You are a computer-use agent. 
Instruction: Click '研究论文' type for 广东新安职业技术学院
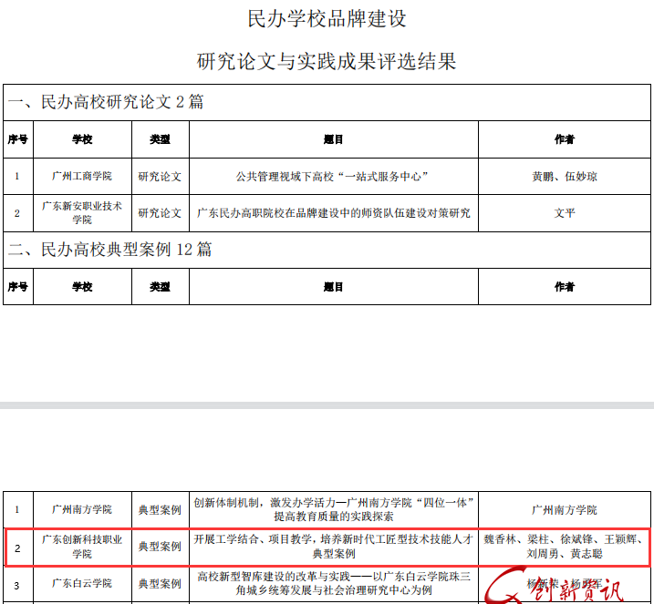[161, 213]
